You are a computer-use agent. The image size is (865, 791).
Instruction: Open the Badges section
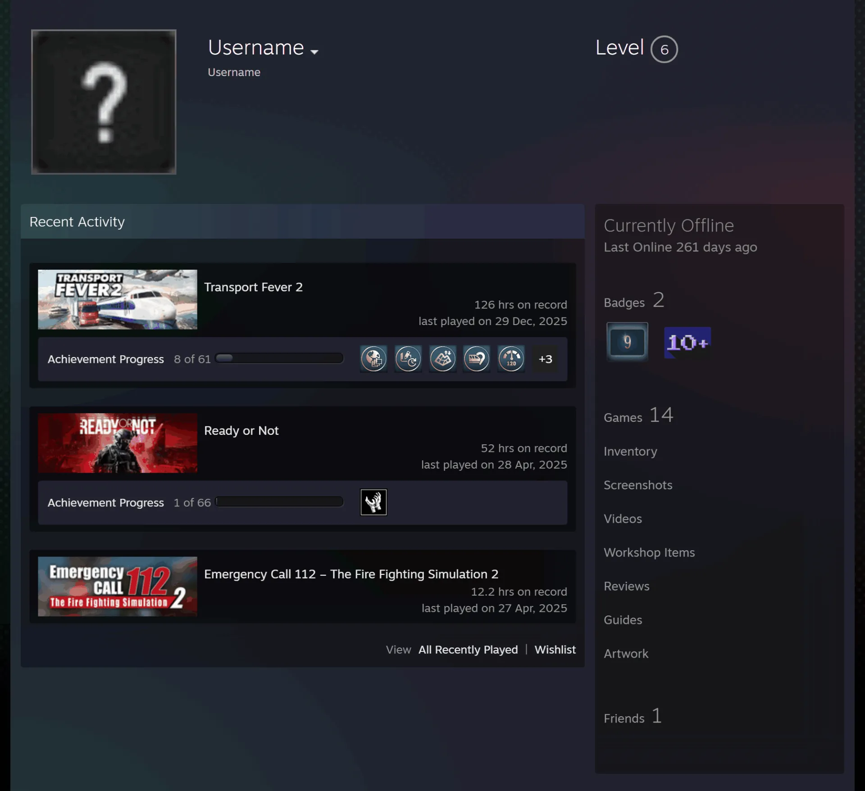click(x=634, y=301)
